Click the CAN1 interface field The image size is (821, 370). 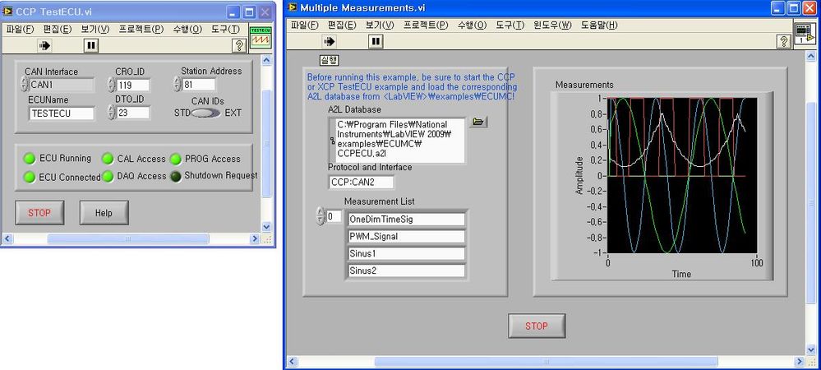point(62,85)
